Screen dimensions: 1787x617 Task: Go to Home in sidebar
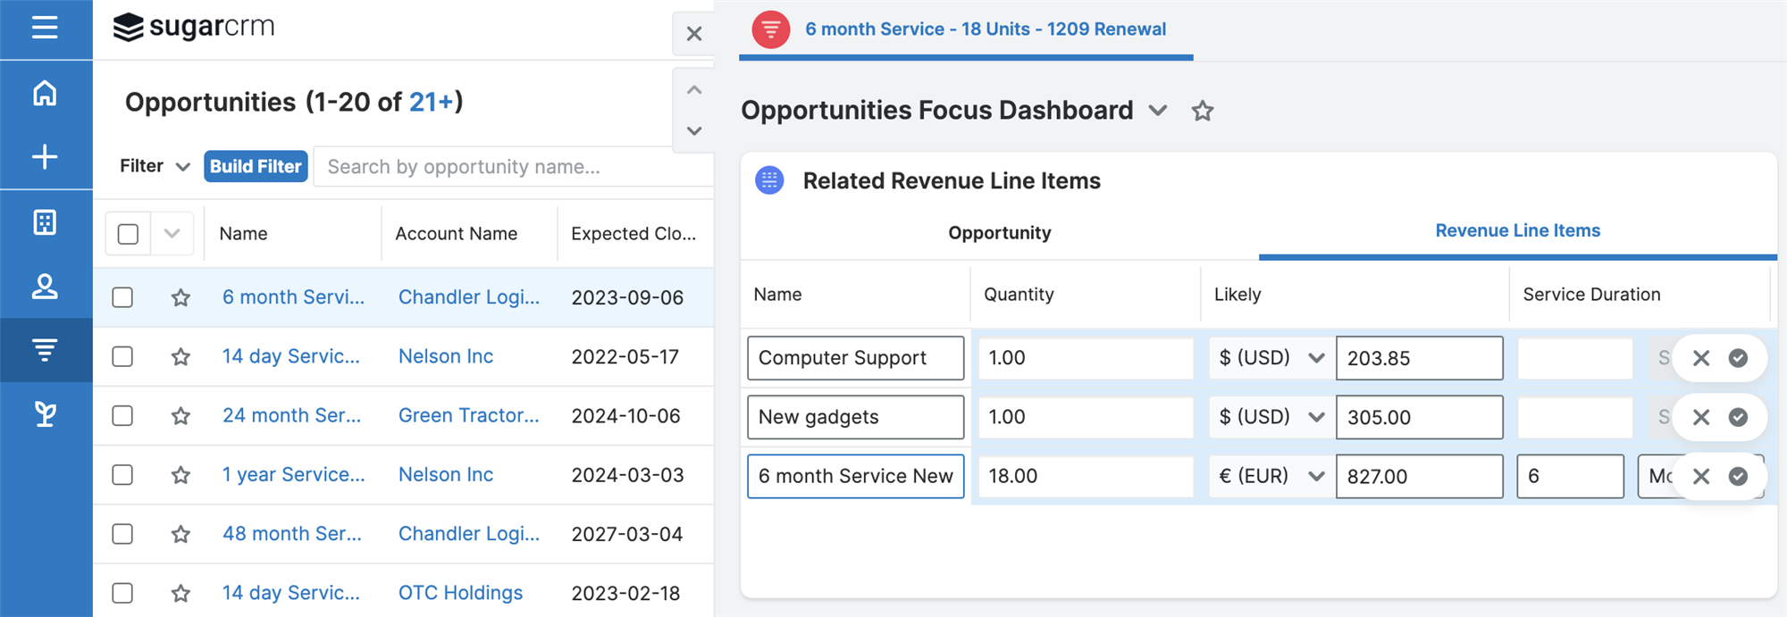coord(45,93)
